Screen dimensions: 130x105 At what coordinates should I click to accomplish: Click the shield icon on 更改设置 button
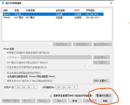[x=98, y=96]
